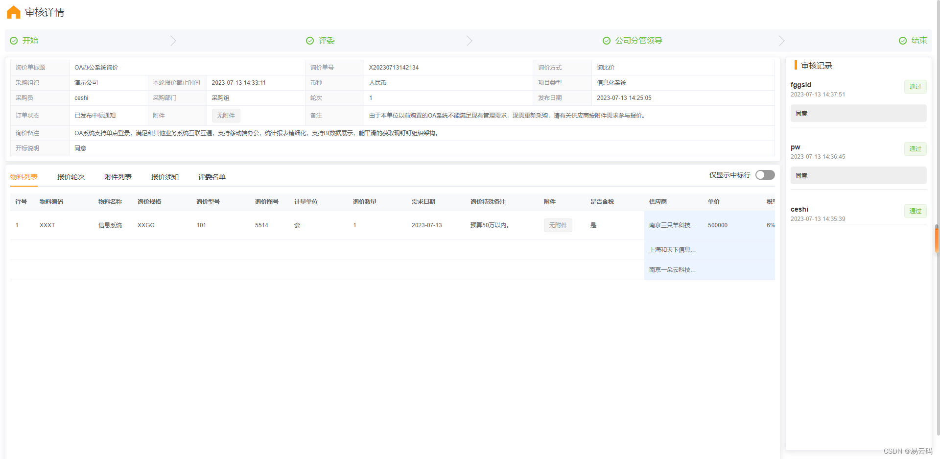Select the 公司分管领导 workflow step label

point(639,41)
